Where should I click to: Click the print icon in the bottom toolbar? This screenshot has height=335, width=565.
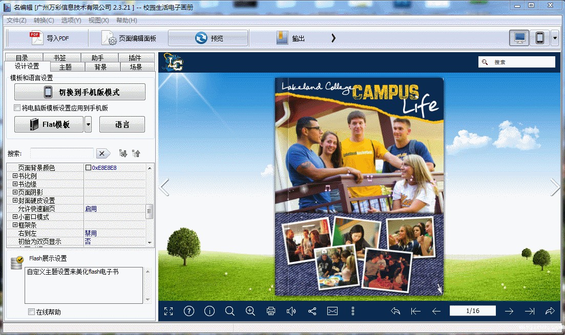pyautogui.click(x=271, y=311)
